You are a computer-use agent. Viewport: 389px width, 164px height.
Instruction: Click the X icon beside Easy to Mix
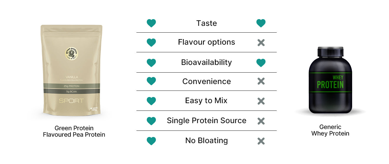[x=261, y=101]
